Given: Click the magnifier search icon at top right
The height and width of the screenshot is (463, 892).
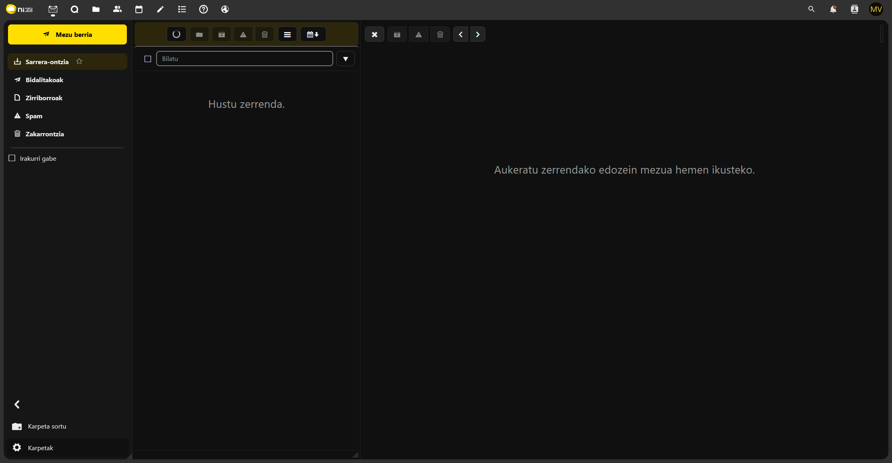Looking at the screenshot, I should [x=811, y=9].
